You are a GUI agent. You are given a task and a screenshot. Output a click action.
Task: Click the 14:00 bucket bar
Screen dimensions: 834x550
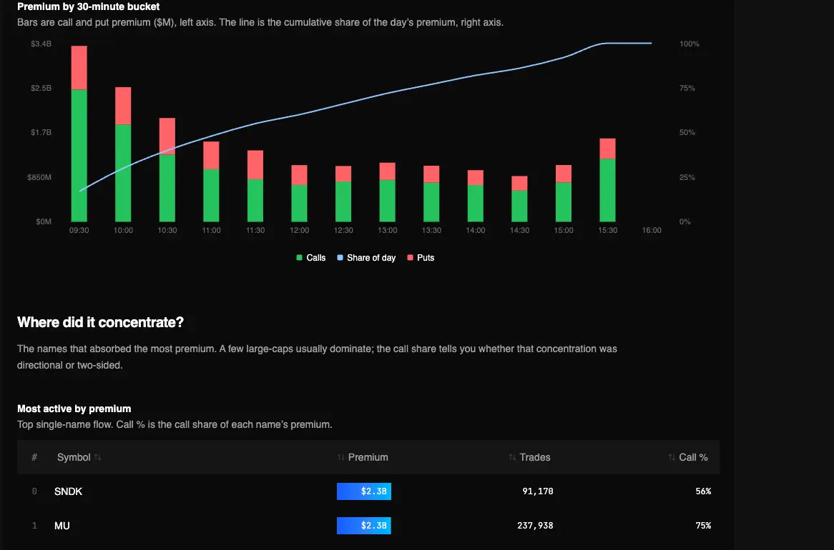476,196
